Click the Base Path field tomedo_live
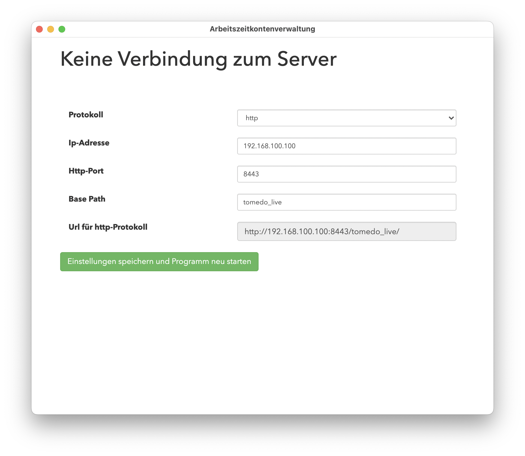Viewport: 525px width, 456px height. (347, 202)
